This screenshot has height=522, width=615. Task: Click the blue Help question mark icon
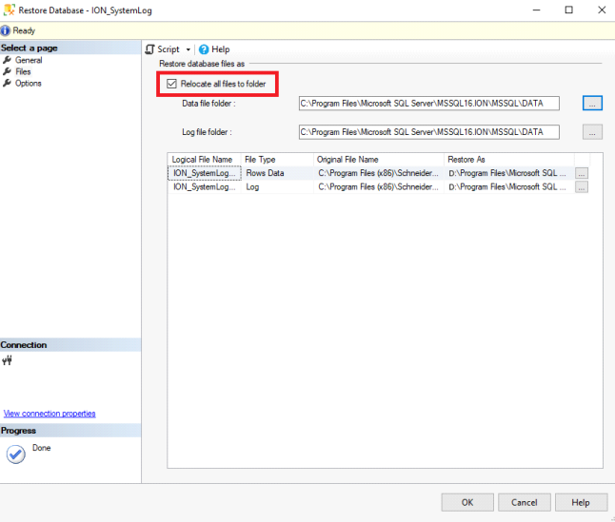coord(204,49)
